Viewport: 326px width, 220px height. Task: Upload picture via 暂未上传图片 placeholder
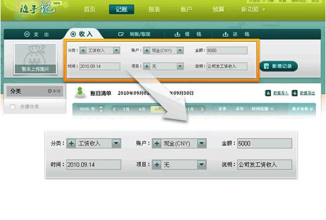tap(35, 59)
